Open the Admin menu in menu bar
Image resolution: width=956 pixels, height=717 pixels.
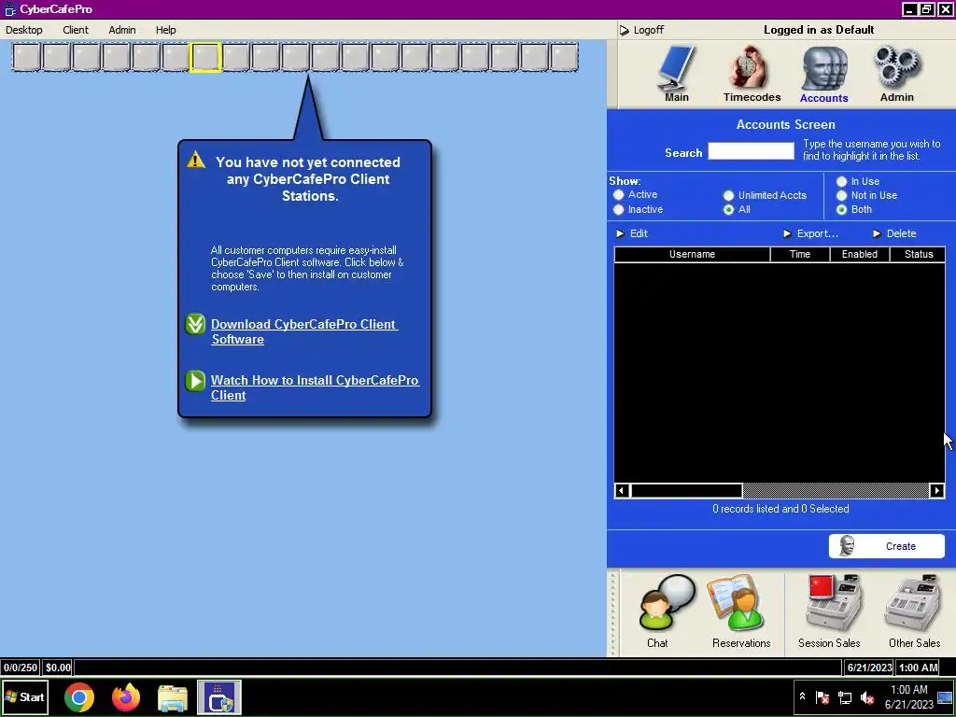pyautogui.click(x=122, y=30)
